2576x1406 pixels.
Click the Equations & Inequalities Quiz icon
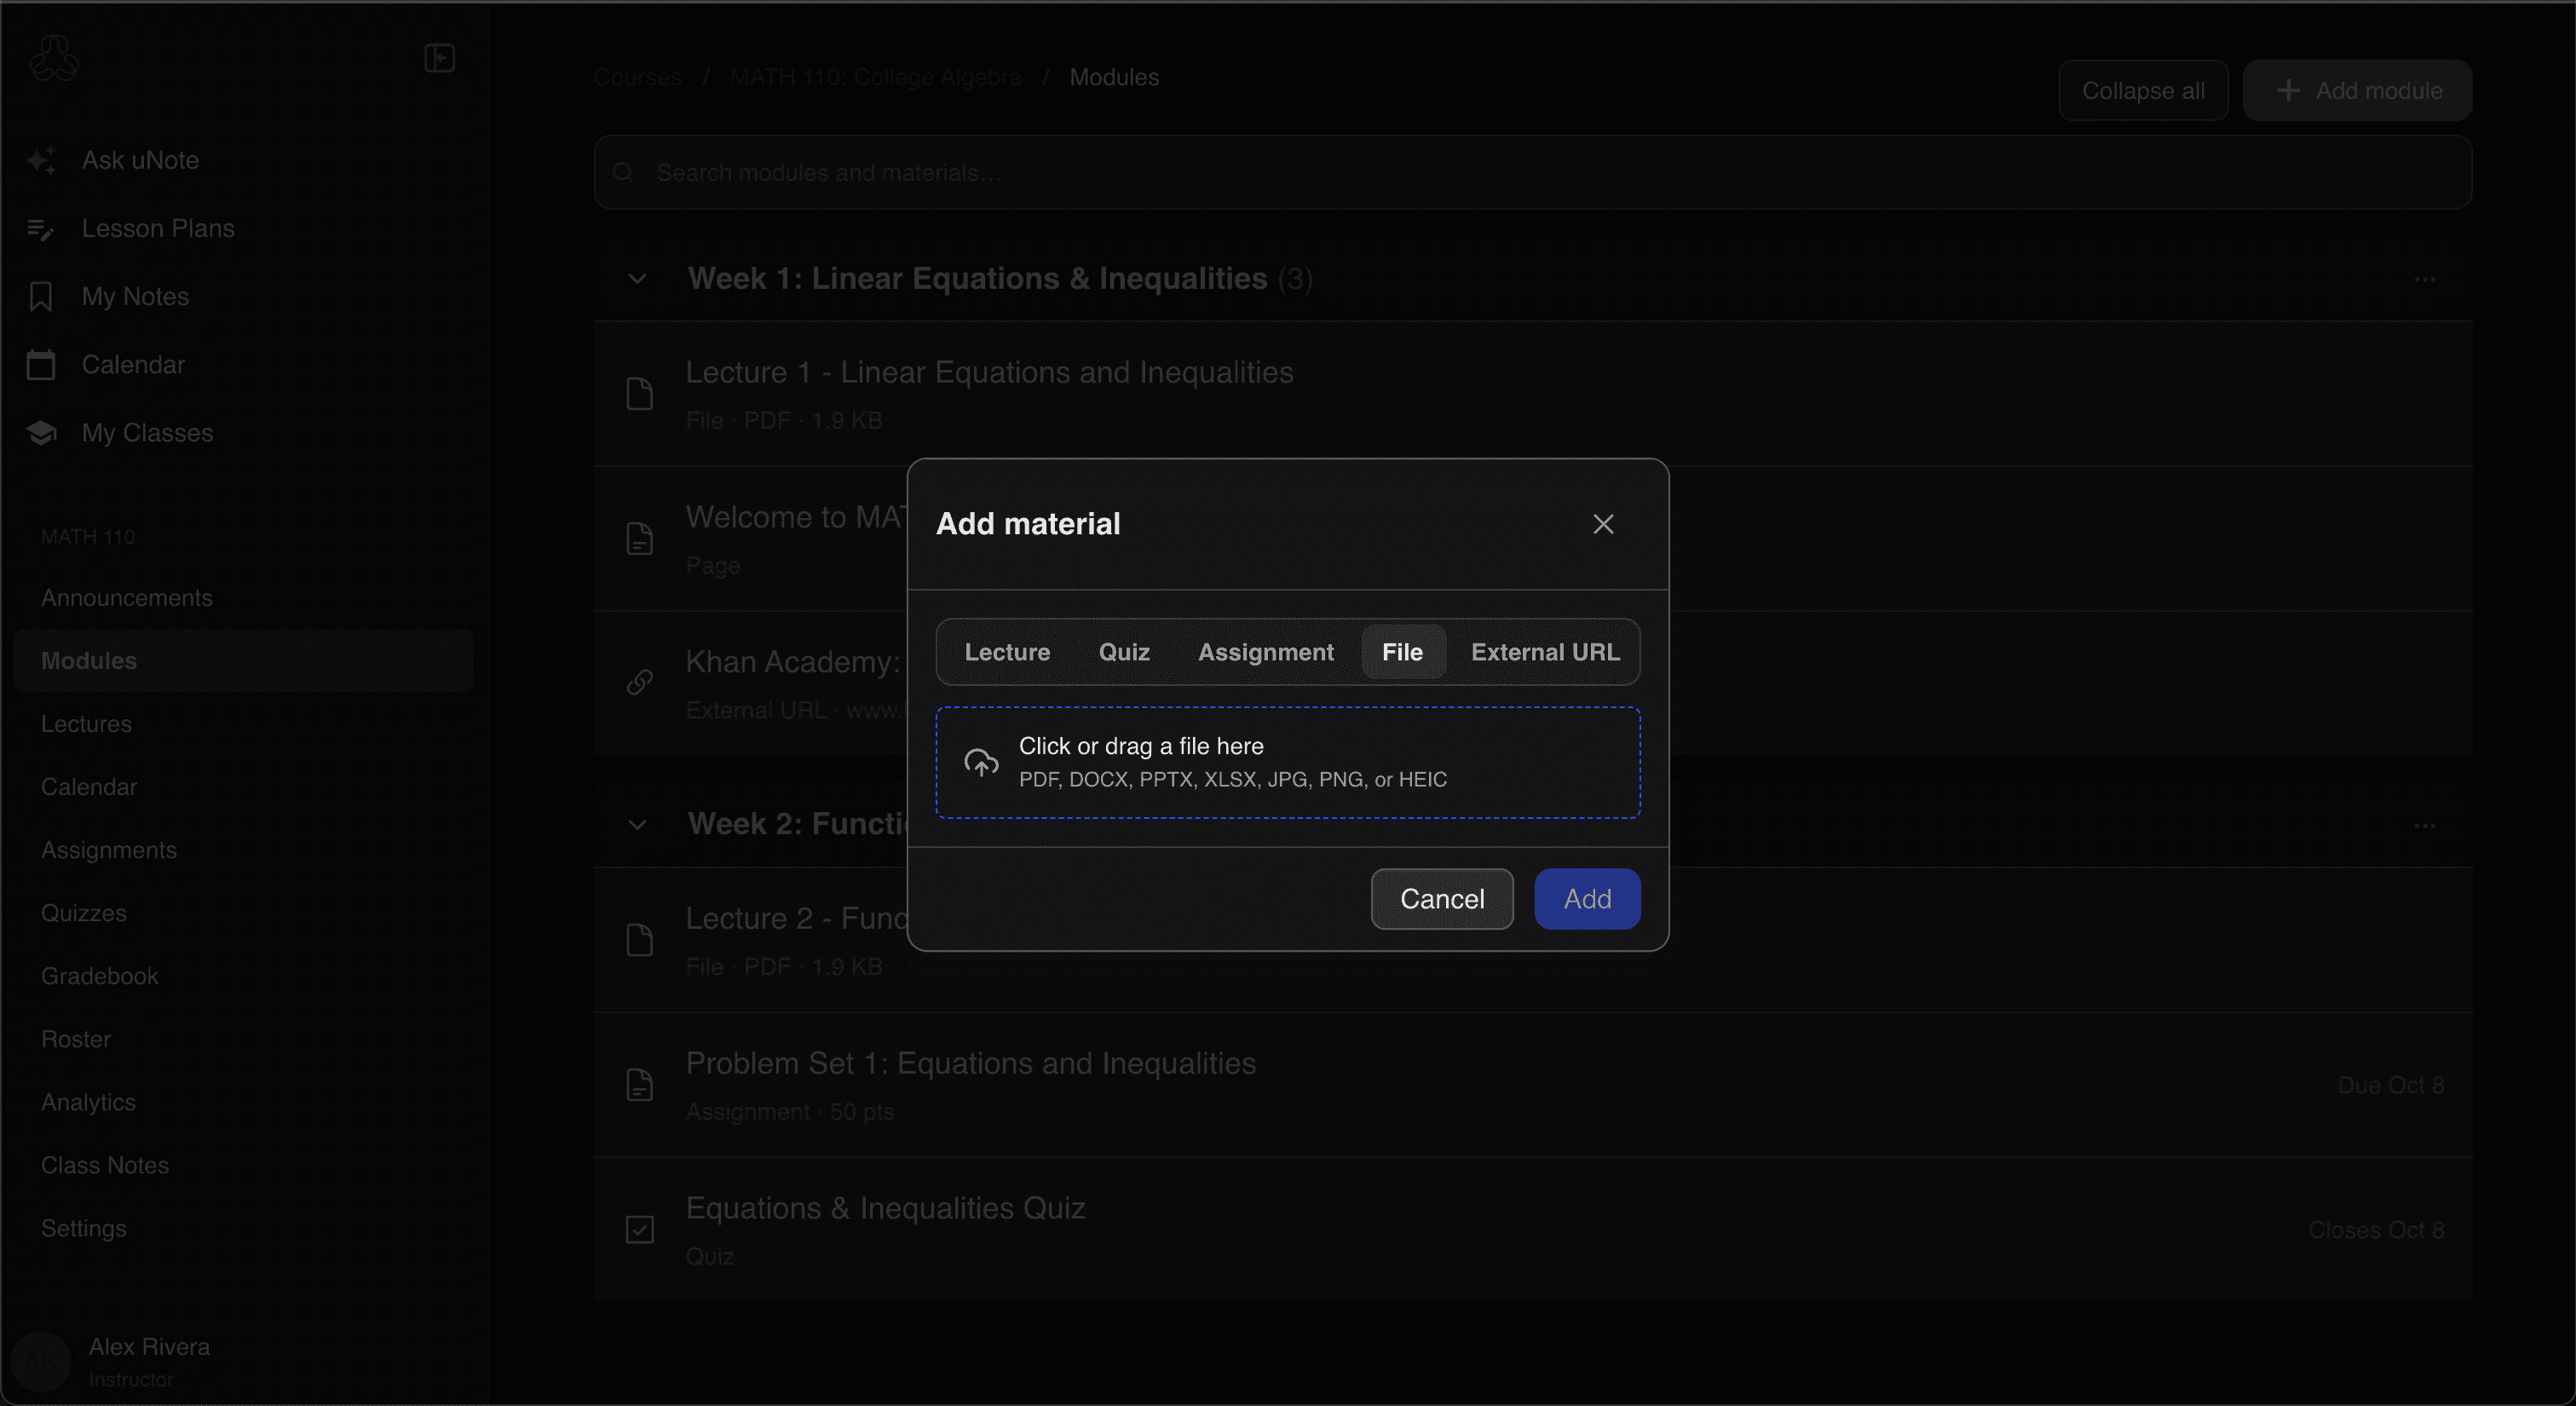click(x=639, y=1230)
